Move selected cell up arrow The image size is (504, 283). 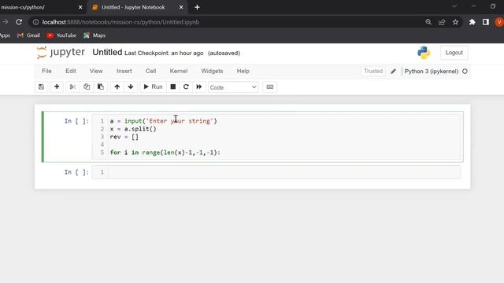point(117,87)
